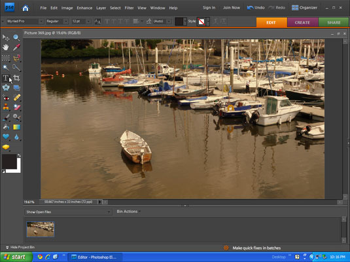The width and height of the screenshot is (350, 262).
Task: Hide Project Bin toggle
Action: click(20, 247)
